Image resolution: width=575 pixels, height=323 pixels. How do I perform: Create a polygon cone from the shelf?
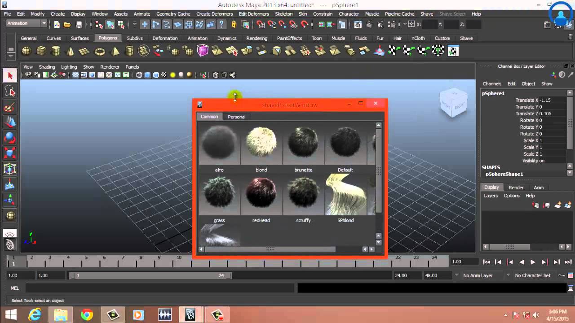coord(70,51)
